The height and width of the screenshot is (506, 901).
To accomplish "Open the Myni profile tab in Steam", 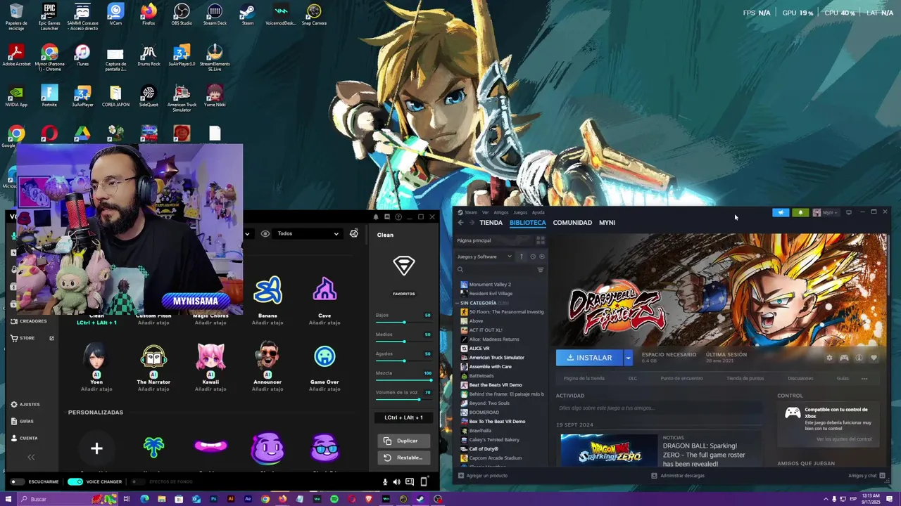I will click(607, 222).
